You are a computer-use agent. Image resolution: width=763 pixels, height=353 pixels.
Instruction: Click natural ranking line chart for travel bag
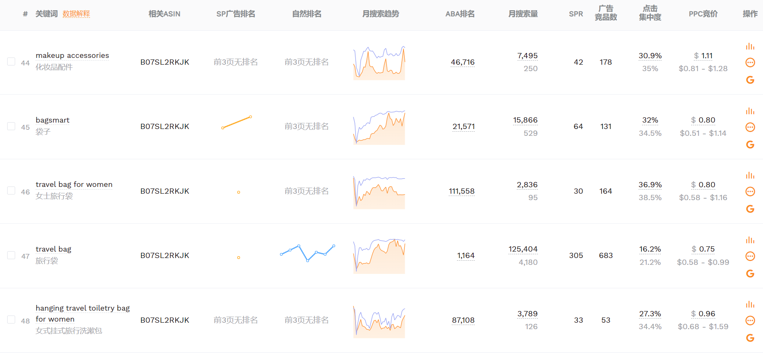click(x=307, y=252)
